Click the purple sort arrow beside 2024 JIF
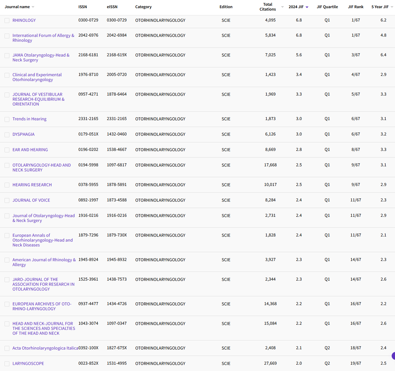The width and height of the screenshot is (395, 371). 307,7
